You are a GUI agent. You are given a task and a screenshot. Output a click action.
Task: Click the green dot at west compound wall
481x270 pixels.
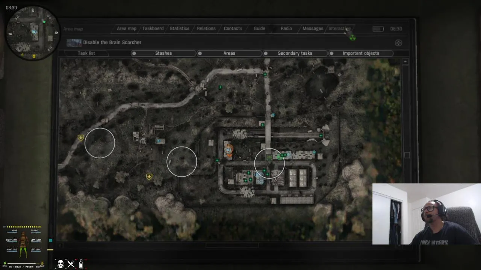tap(217, 160)
